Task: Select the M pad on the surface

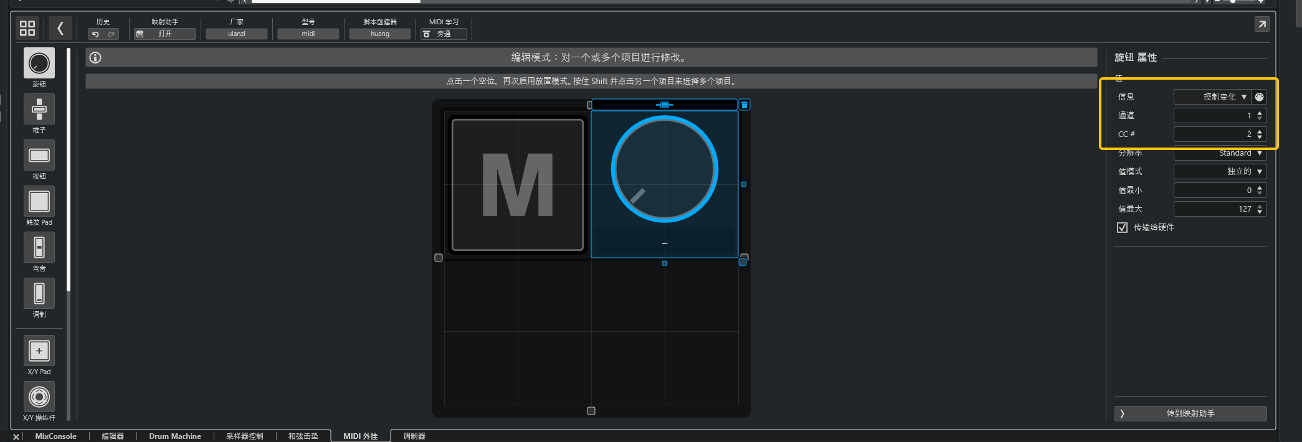Action: pyautogui.click(x=518, y=185)
